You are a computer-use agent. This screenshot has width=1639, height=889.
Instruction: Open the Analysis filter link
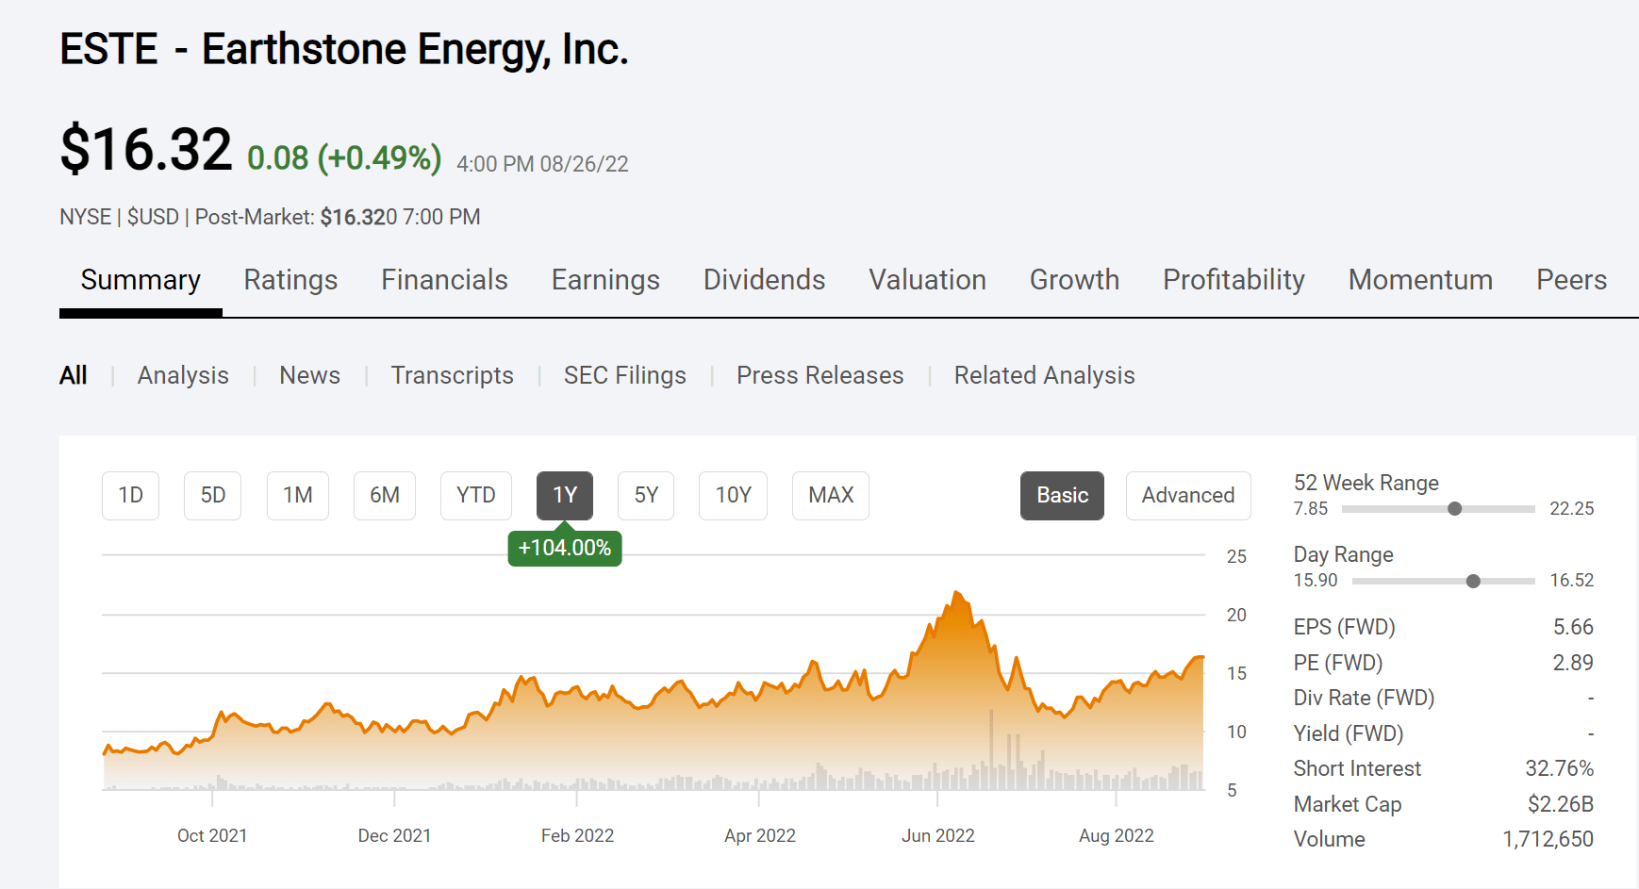coord(183,375)
